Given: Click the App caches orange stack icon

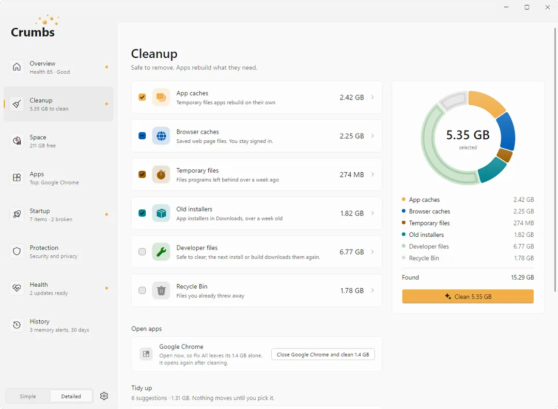Looking at the screenshot, I should coord(161,97).
